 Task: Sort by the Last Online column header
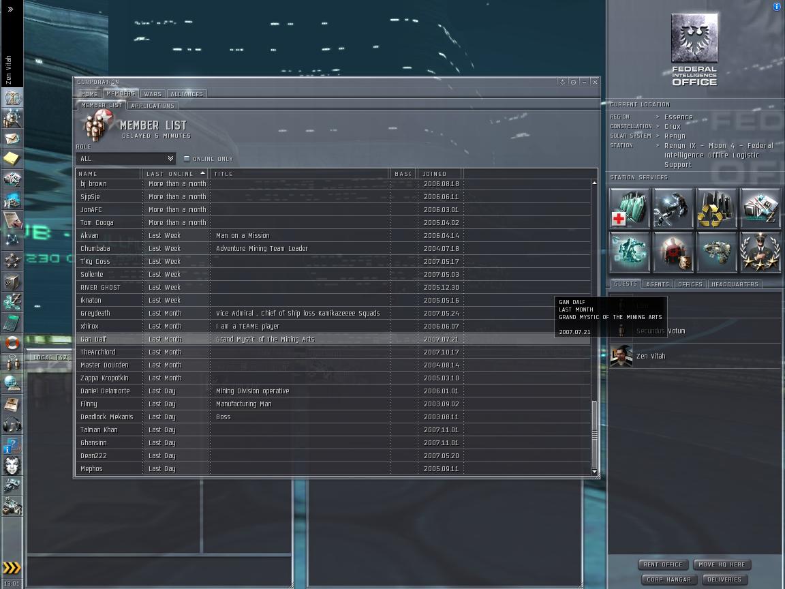coord(175,174)
